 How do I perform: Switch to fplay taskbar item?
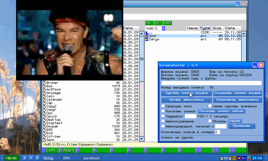pyautogui.click(x=50, y=158)
